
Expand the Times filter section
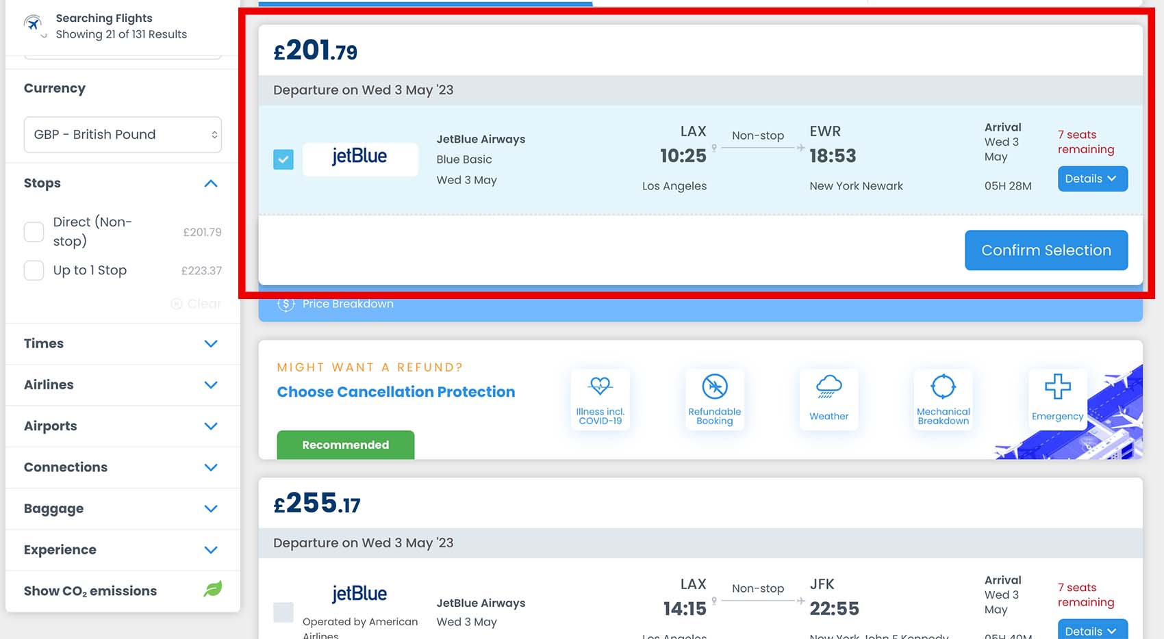[x=123, y=343]
